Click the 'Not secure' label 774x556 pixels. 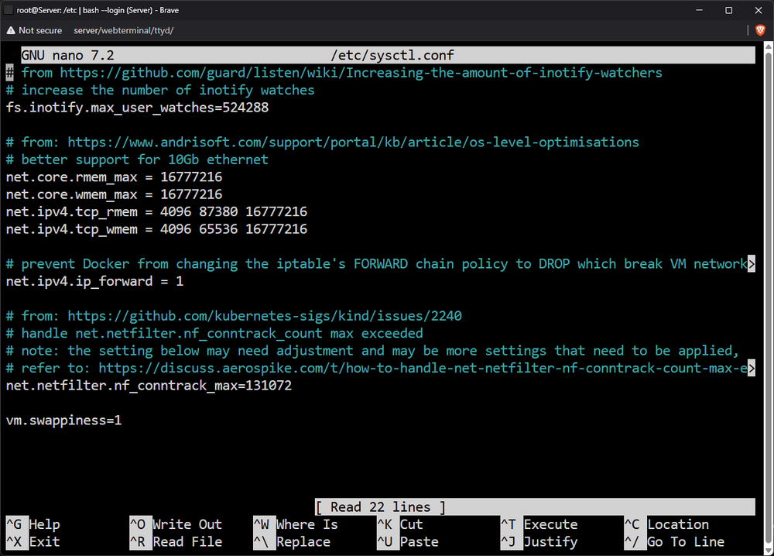click(x=40, y=30)
